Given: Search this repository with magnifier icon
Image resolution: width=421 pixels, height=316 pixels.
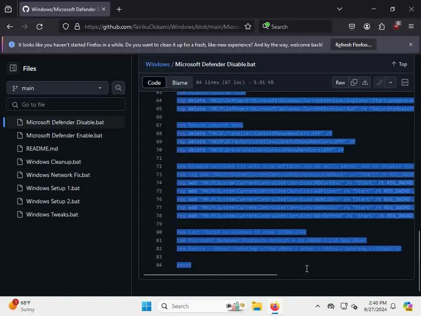Looking at the screenshot, I should (x=118, y=88).
